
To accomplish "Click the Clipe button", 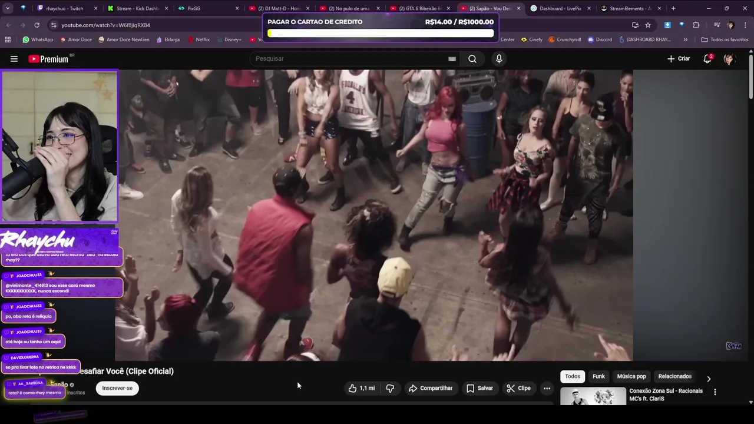I will pos(519,388).
